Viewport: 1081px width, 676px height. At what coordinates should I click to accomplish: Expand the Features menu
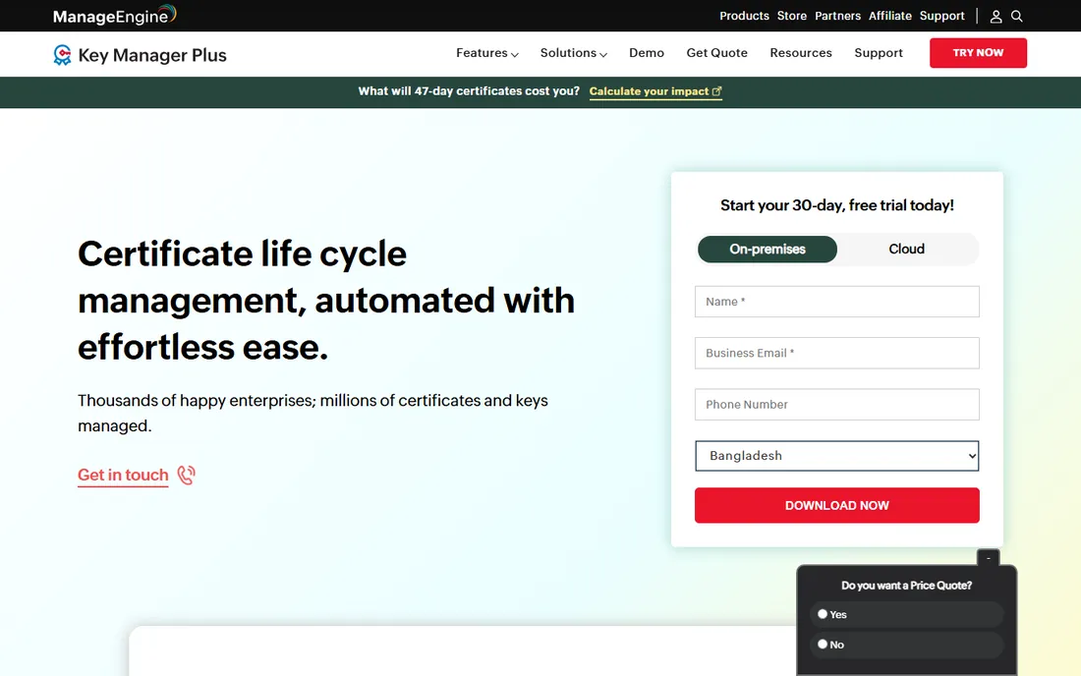[486, 53]
